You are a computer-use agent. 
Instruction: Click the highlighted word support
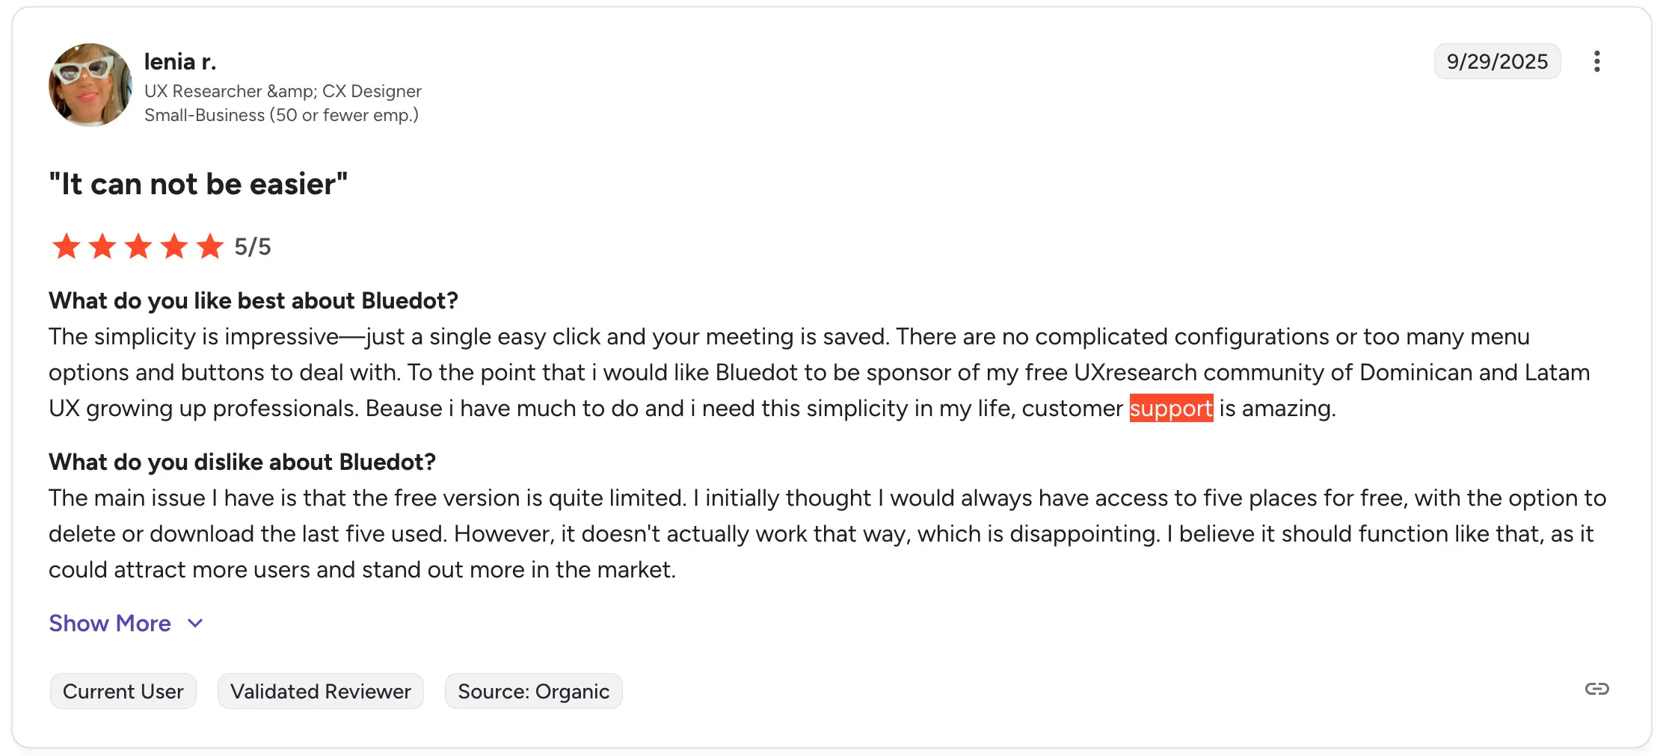coord(1170,409)
